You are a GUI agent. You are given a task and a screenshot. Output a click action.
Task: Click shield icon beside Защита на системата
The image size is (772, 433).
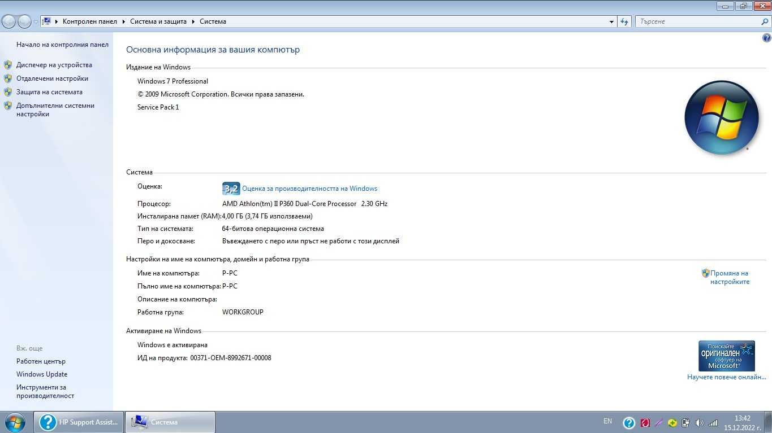tap(8, 92)
